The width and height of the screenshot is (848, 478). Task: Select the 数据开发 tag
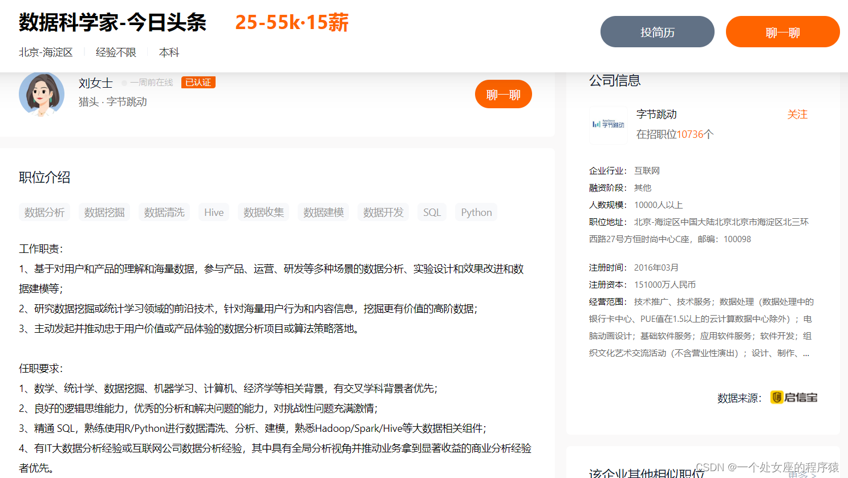point(383,213)
